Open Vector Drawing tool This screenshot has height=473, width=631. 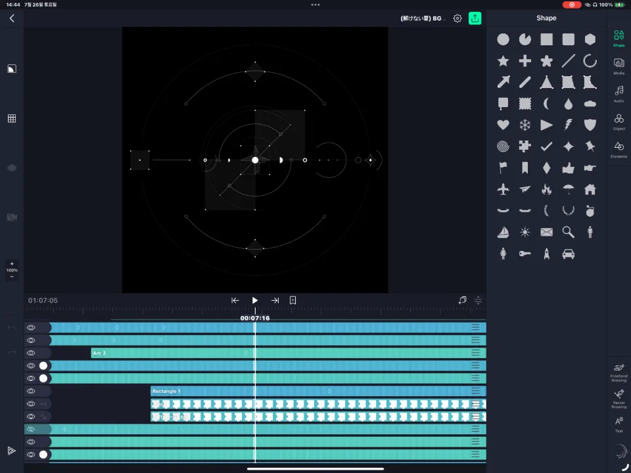(619, 399)
